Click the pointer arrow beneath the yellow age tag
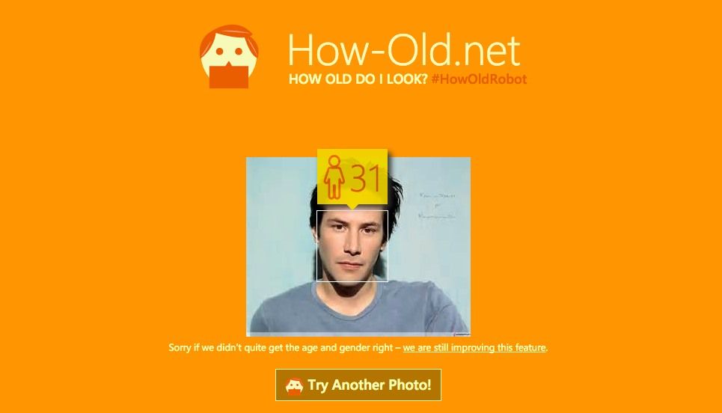Image resolution: width=722 pixels, height=413 pixels. [x=352, y=206]
